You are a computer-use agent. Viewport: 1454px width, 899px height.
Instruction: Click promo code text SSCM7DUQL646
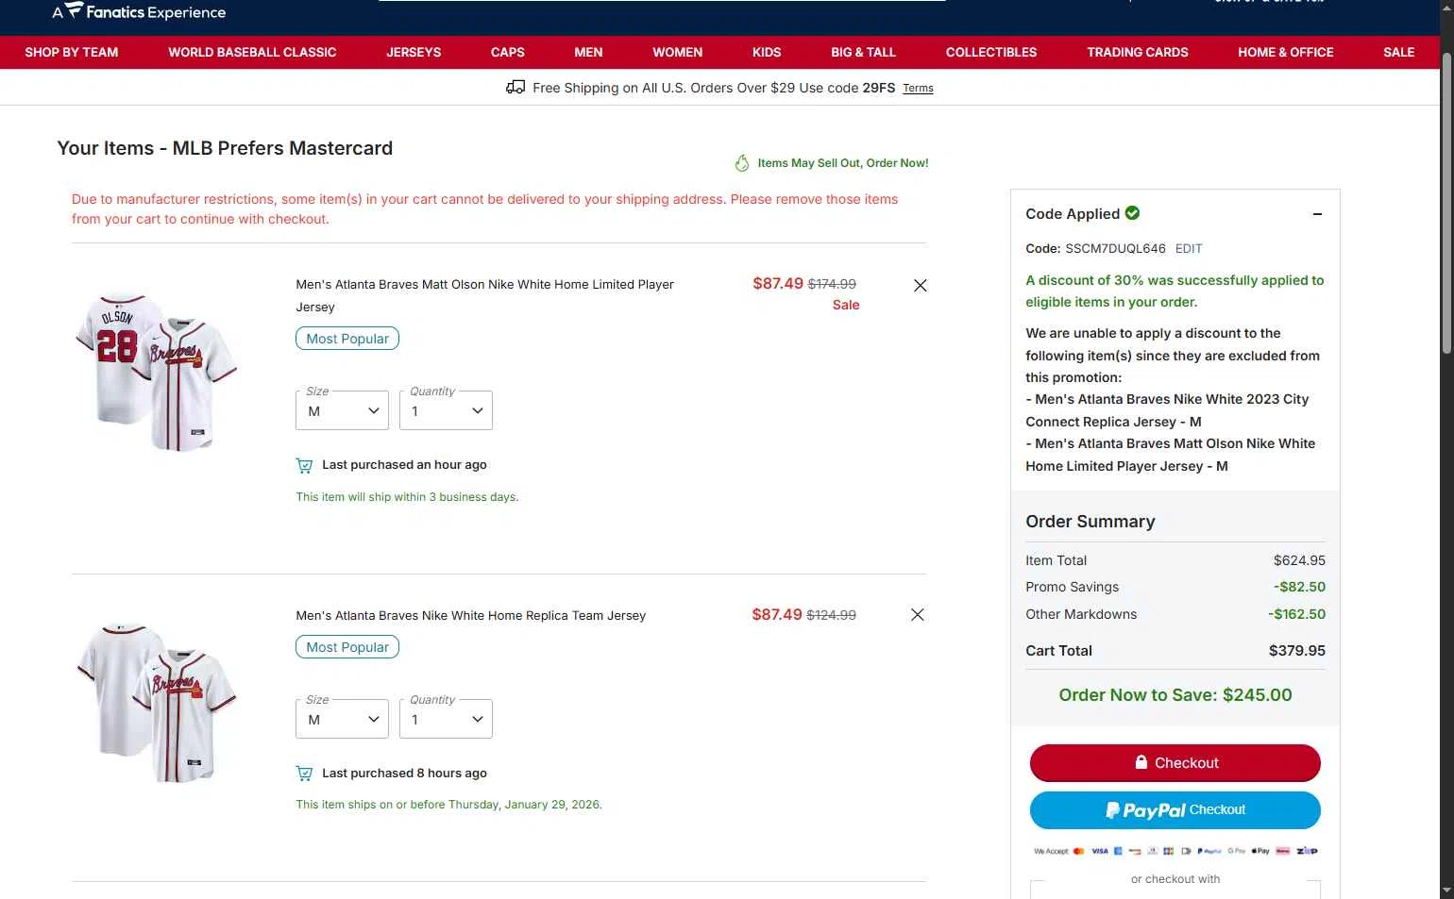(x=1115, y=249)
